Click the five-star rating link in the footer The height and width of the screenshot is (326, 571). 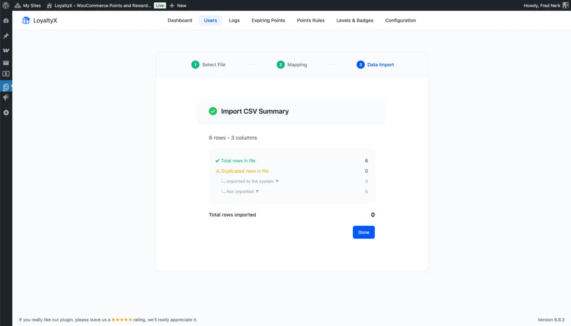[x=122, y=319]
